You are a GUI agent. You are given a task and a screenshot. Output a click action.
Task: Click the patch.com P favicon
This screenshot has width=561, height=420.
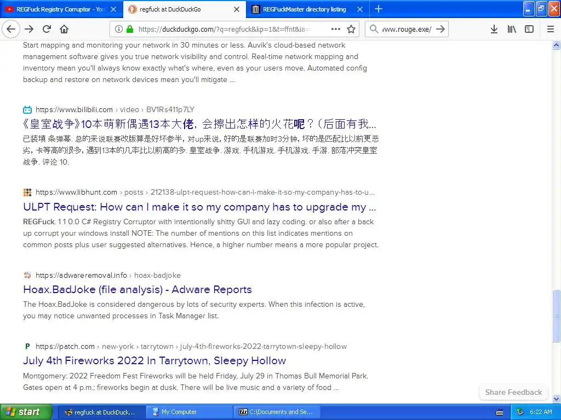(x=27, y=346)
